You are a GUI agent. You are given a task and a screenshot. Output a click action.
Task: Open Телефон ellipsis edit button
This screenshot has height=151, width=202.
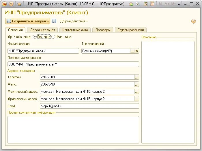click(137, 77)
